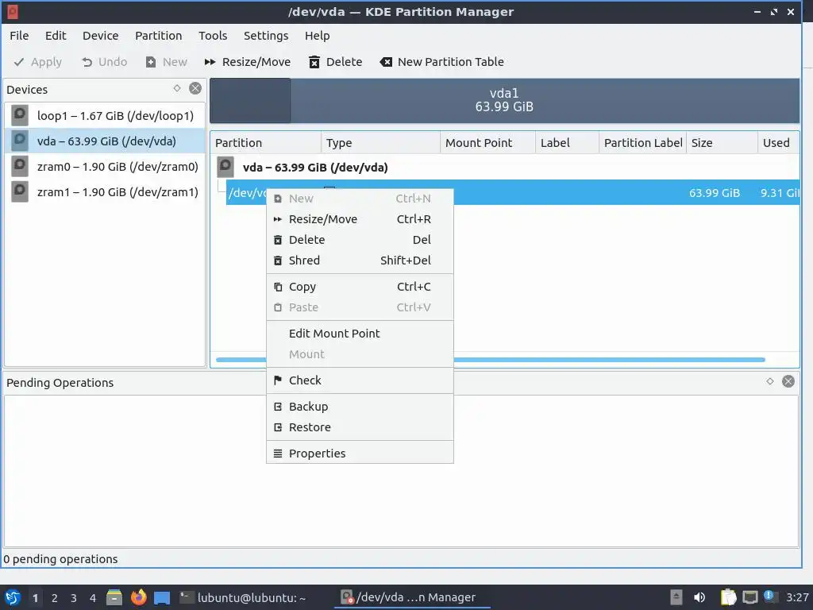
Task: Open the Lubuntu start menu icon
Action: tap(13, 597)
